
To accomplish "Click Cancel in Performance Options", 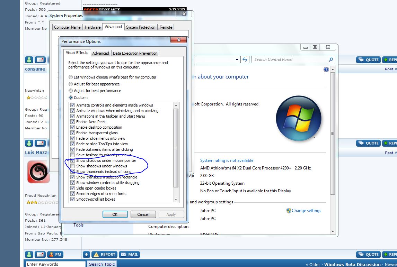I will pyautogui.click(x=143, y=214).
